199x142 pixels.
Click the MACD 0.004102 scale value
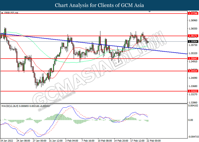pos(193,105)
